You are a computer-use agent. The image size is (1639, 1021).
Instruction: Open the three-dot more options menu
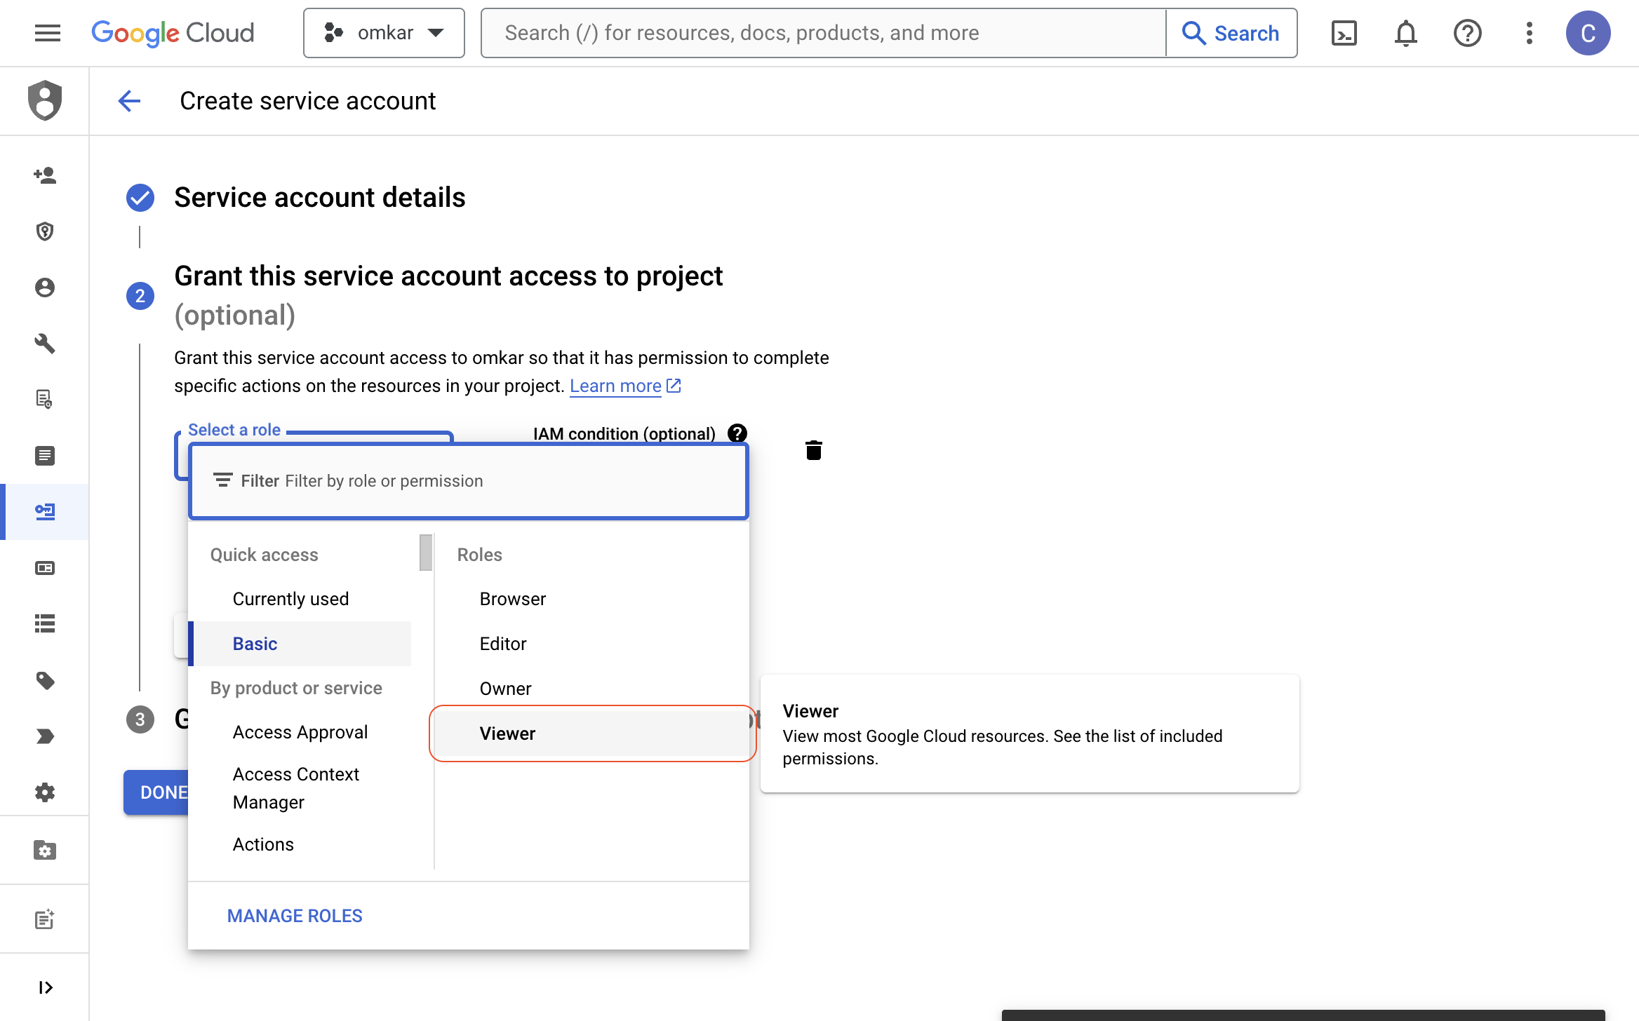pos(1529,33)
